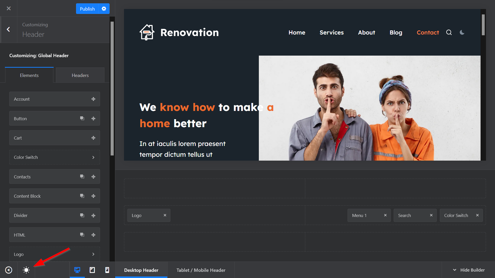Viewport: 495px width, 278px height.
Task: Remove Menu 1 from header builder row
Action: point(385,215)
